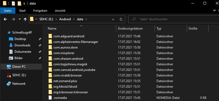Click the New folder icon in quick access toolbar

point(19,3)
